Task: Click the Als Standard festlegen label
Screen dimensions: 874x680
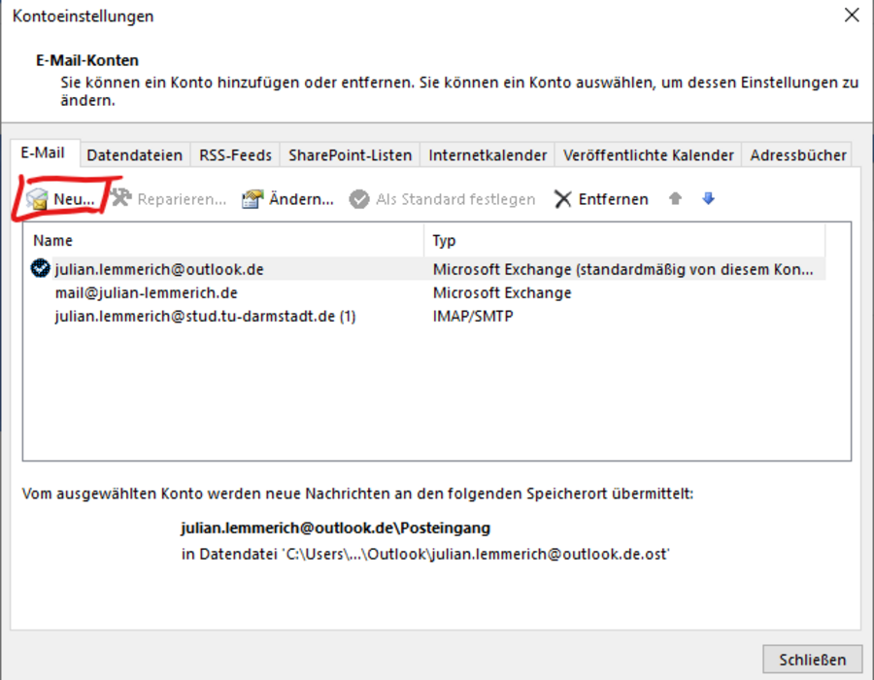Action: pyautogui.click(x=455, y=199)
